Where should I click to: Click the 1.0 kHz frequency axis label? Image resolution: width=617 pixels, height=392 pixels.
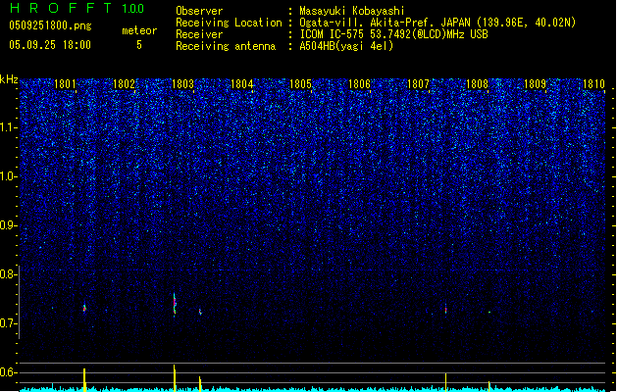(x=8, y=176)
